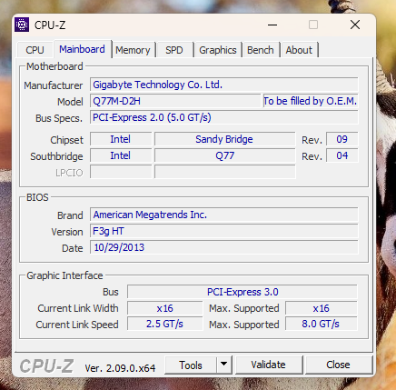Click the Manufacturer label

pos(54,85)
